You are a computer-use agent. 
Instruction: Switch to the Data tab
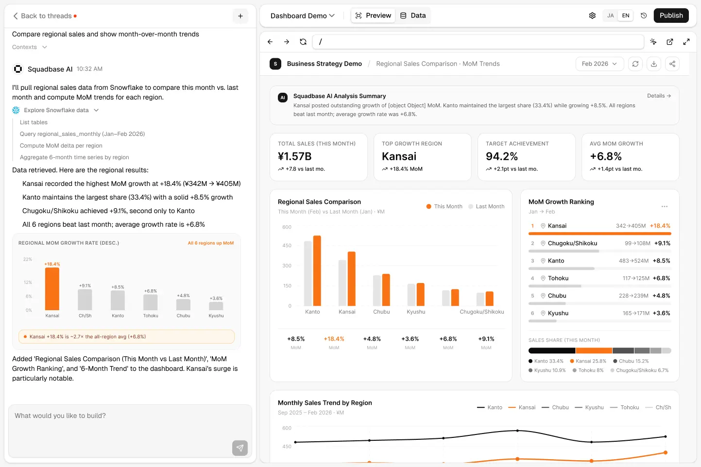pos(413,16)
